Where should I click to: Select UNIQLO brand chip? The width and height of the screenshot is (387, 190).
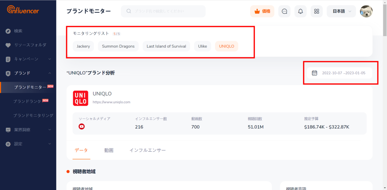(x=227, y=46)
